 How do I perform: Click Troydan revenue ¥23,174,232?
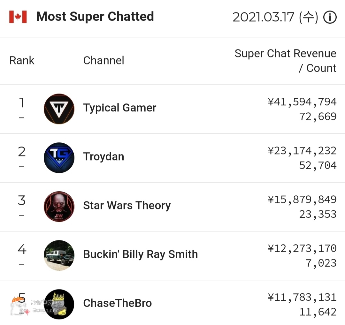(x=302, y=151)
